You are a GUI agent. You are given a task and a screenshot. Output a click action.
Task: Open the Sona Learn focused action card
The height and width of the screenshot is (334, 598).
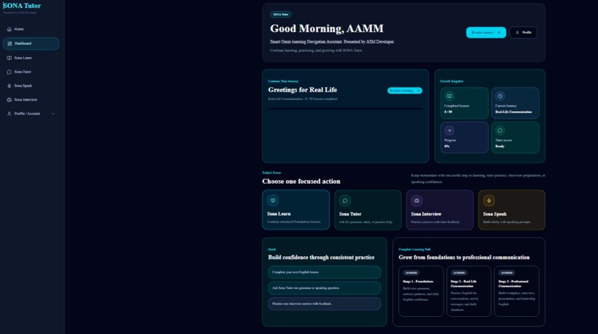[x=295, y=210]
